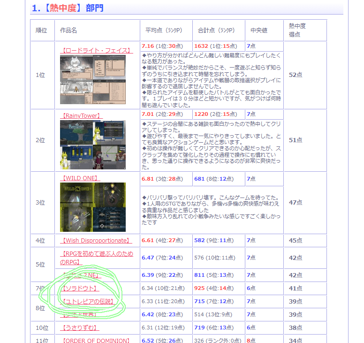Select the 中央値 column header
The image size is (364, 343).
[258, 30]
